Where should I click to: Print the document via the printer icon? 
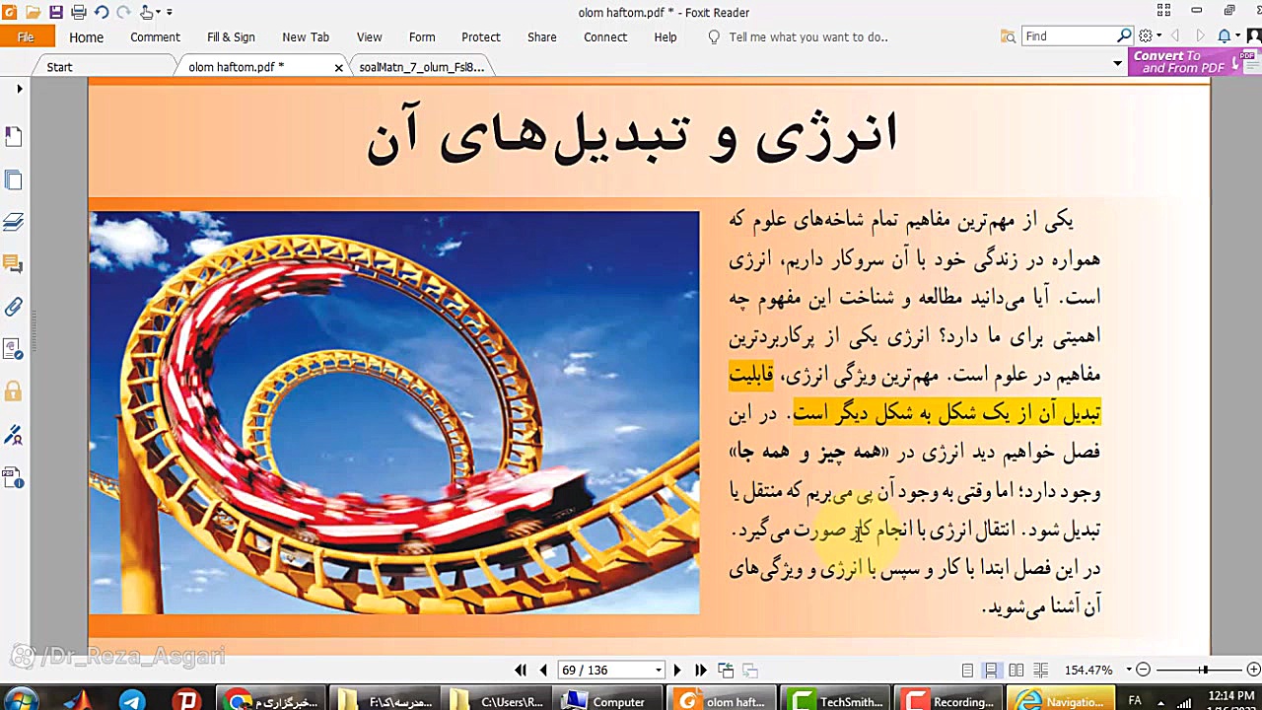[x=79, y=12]
